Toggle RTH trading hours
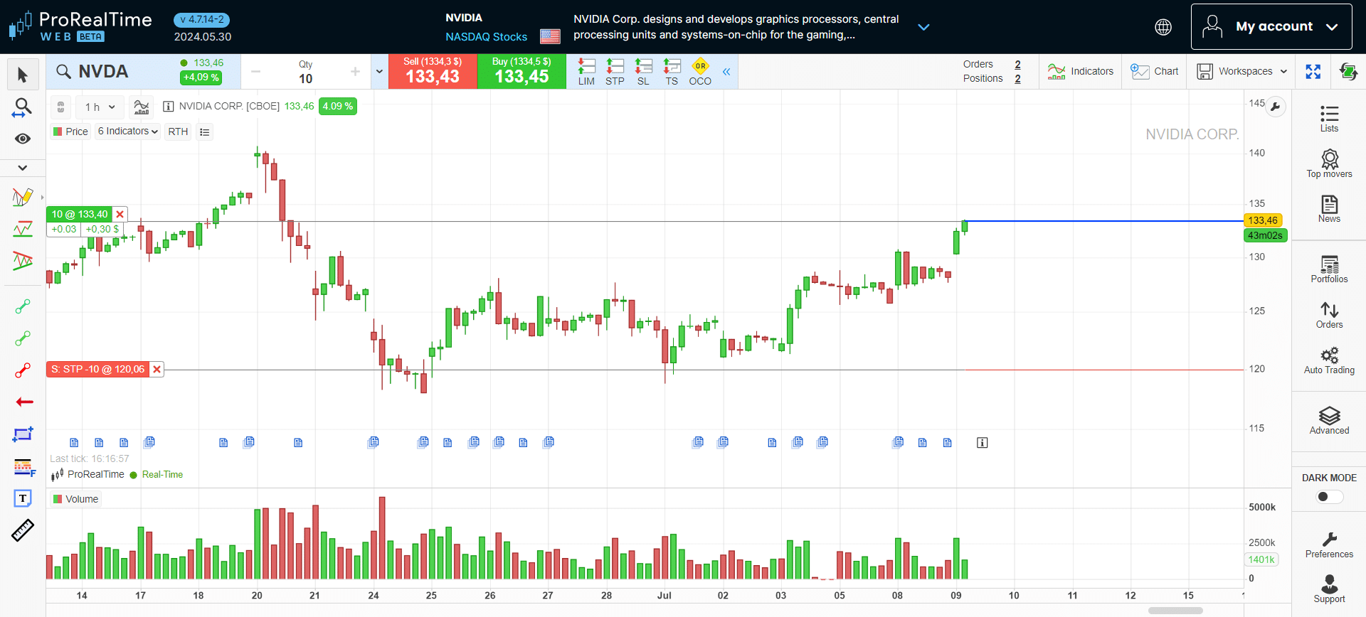Viewport: 1366px width, 617px height. [x=178, y=132]
